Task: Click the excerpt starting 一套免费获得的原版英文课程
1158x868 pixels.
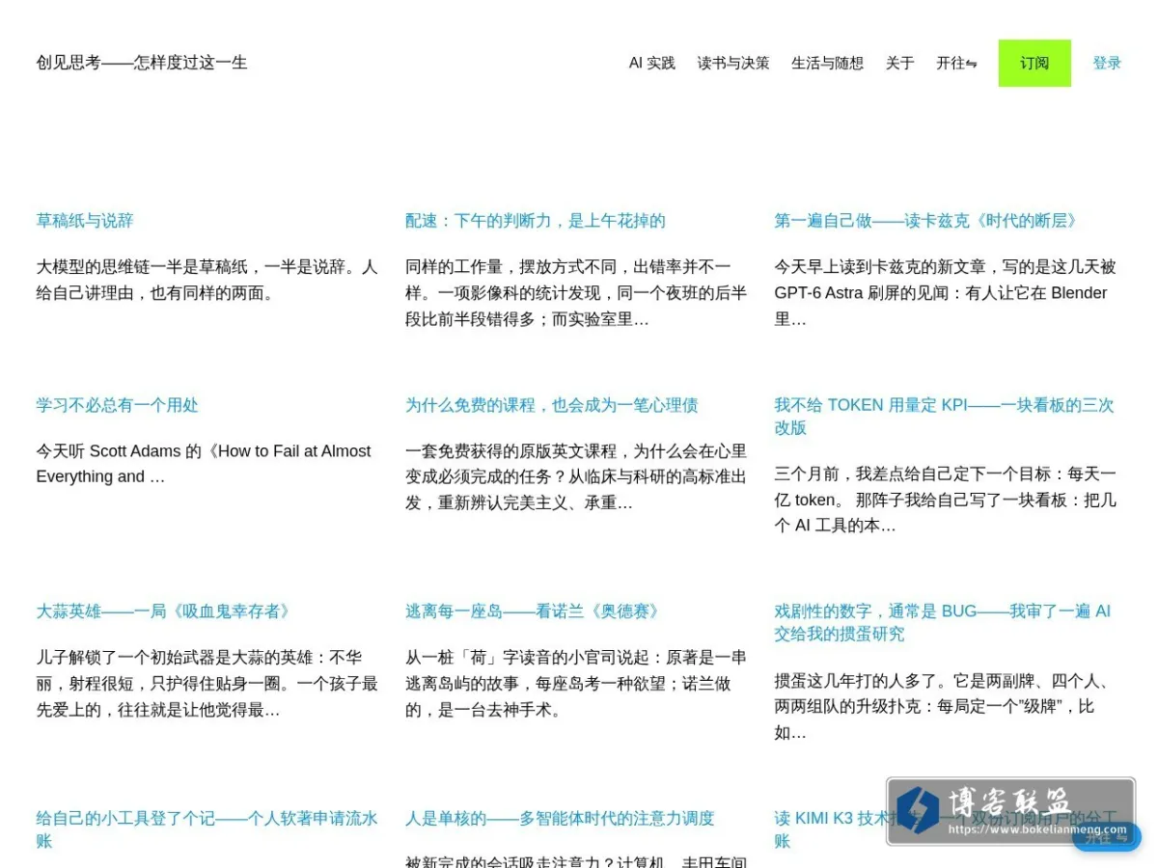Action: [x=576, y=477]
